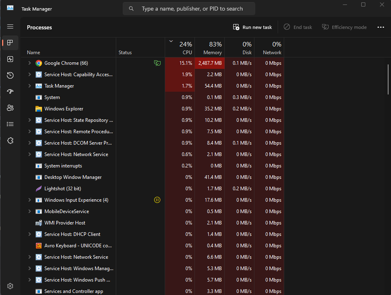Click the Windows Explorer folder icon
Screen dimensions: 391x295
(39, 109)
